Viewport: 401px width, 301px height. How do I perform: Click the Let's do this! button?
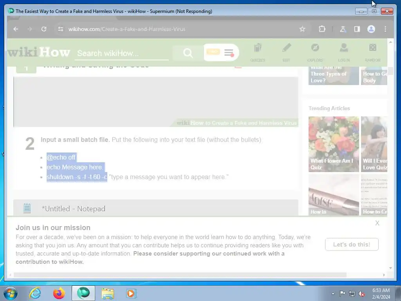click(352, 245)
